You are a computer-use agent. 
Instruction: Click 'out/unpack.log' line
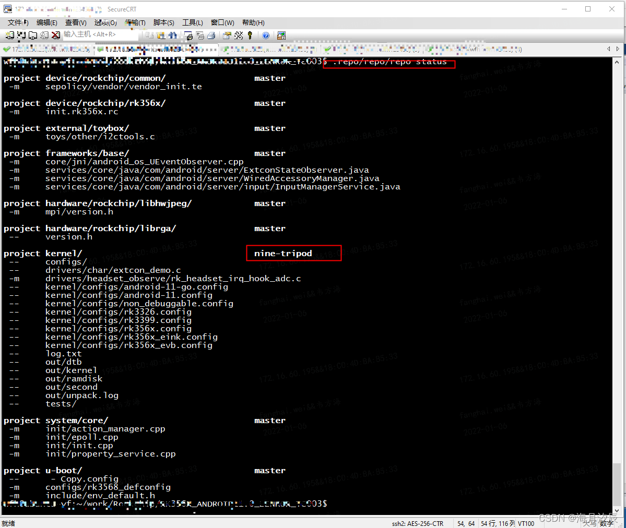82,395
